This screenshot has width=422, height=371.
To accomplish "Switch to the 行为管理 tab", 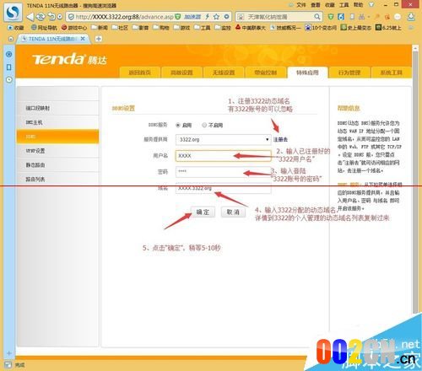I will pyautogui.click(x=349, y=73).
